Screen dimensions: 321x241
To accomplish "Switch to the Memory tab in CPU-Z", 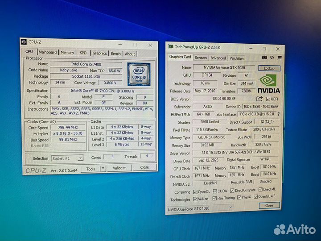I will (67, 53).
